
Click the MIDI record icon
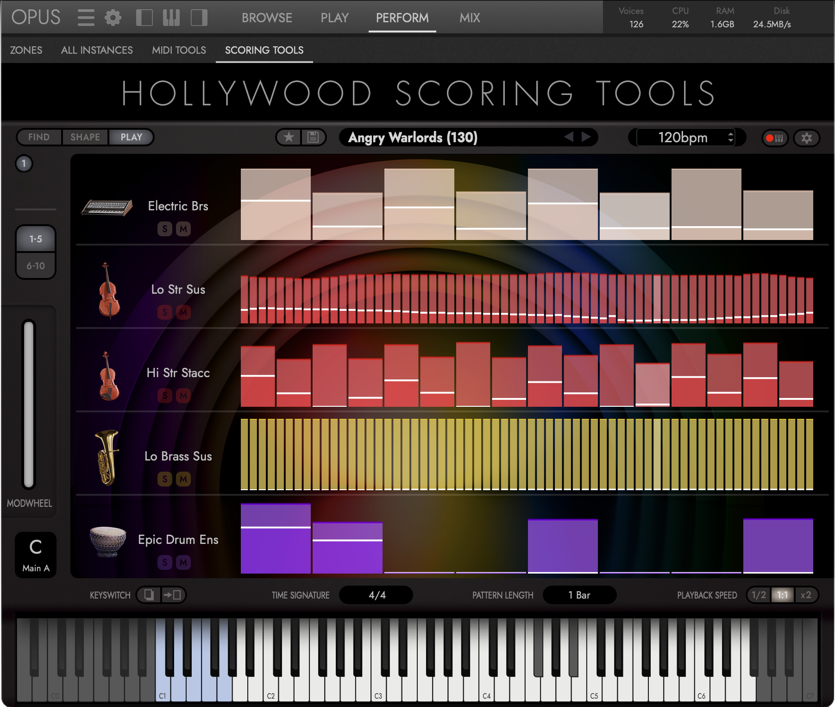click(775, 138)
